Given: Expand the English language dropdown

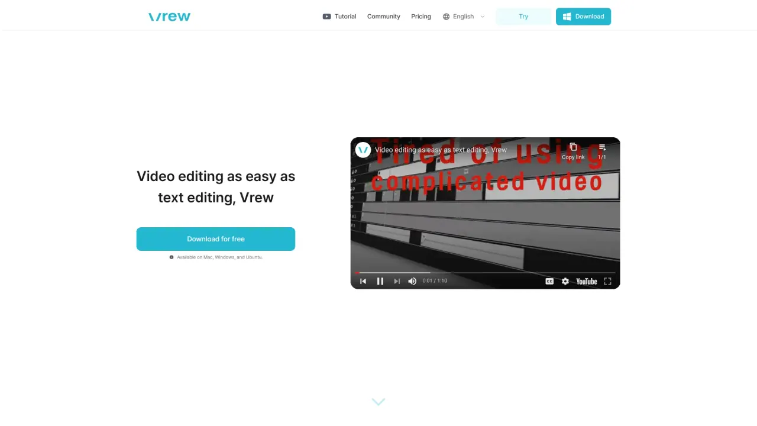Looking at the screenshot, I should click(x=464, y=17).
